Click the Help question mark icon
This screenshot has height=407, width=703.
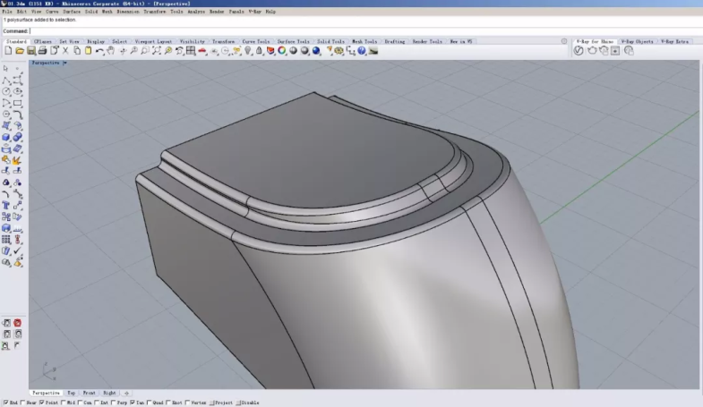tap(362, 51)
